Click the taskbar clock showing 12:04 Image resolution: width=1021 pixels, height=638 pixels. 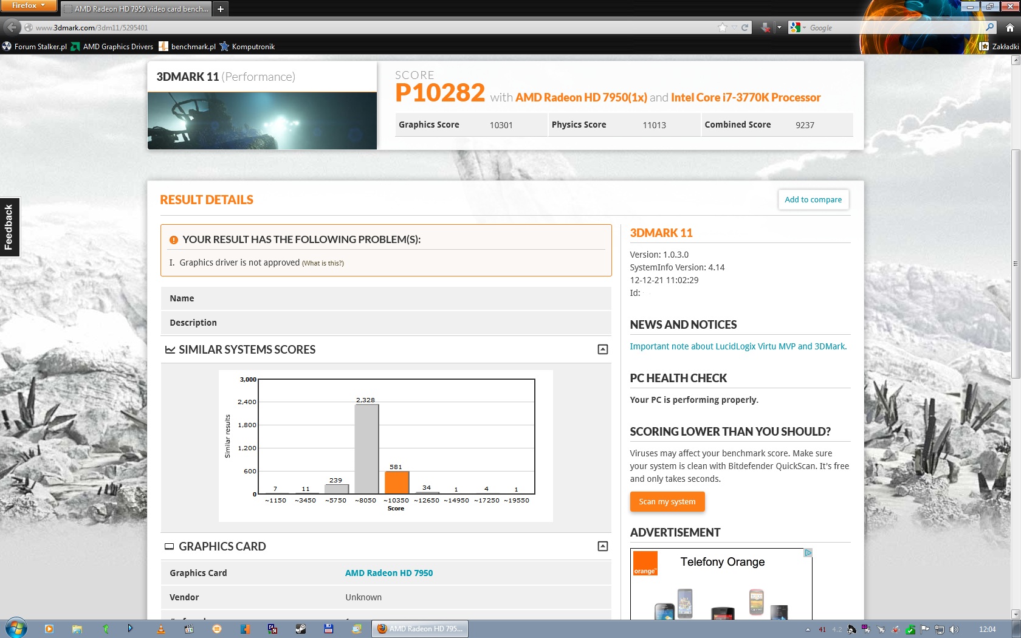click(988, 629)
